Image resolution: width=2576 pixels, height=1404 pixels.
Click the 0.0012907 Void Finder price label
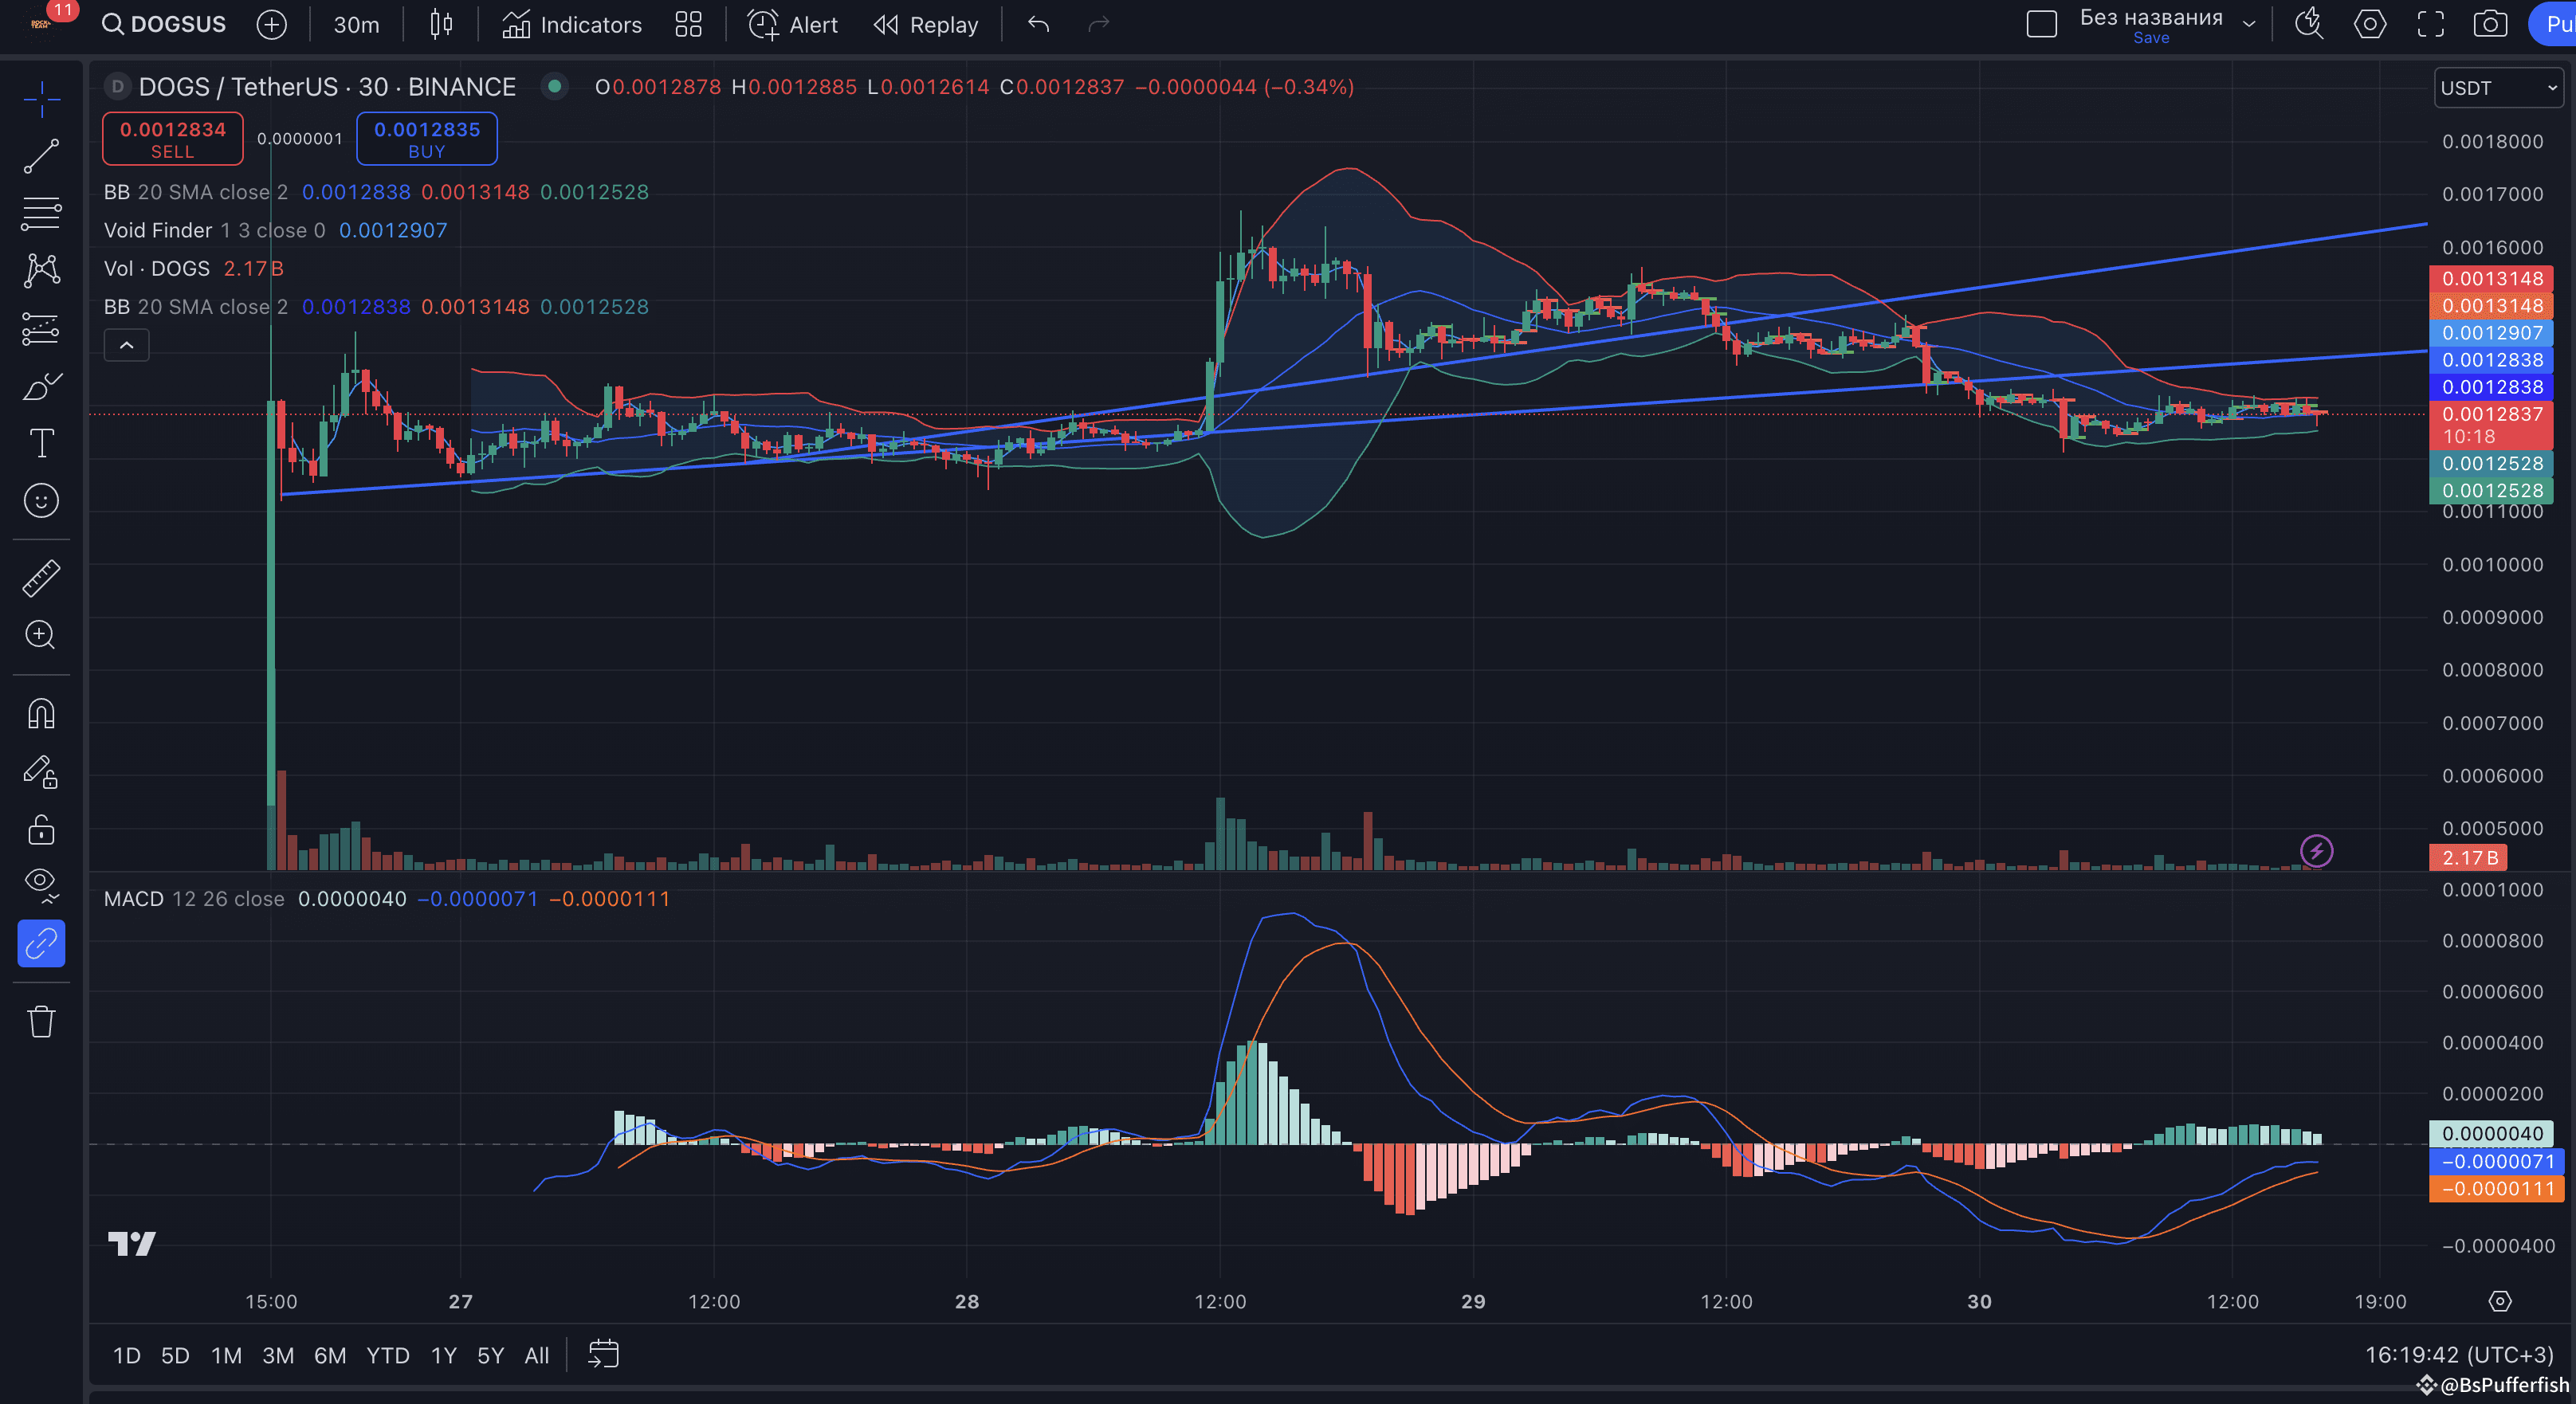[2491, 333]
